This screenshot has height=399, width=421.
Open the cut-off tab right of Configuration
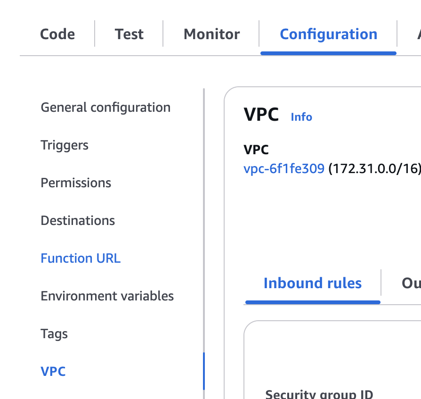(419, 34)
